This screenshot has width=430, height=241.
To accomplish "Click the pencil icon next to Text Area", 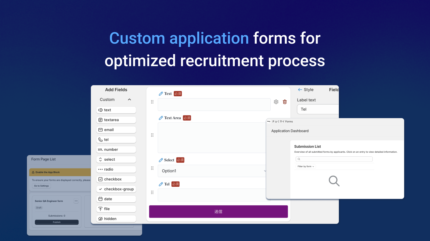I will click(x=161, y=118).
